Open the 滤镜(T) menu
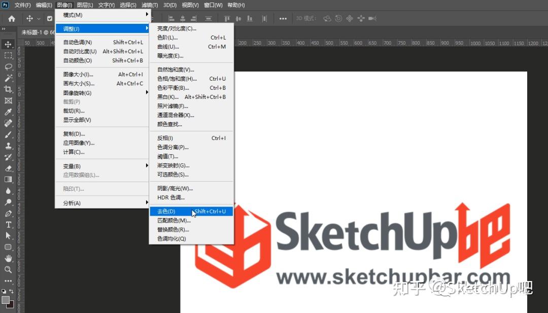The height and width of the screenshot is (313, 548). [x=150, y=5]
